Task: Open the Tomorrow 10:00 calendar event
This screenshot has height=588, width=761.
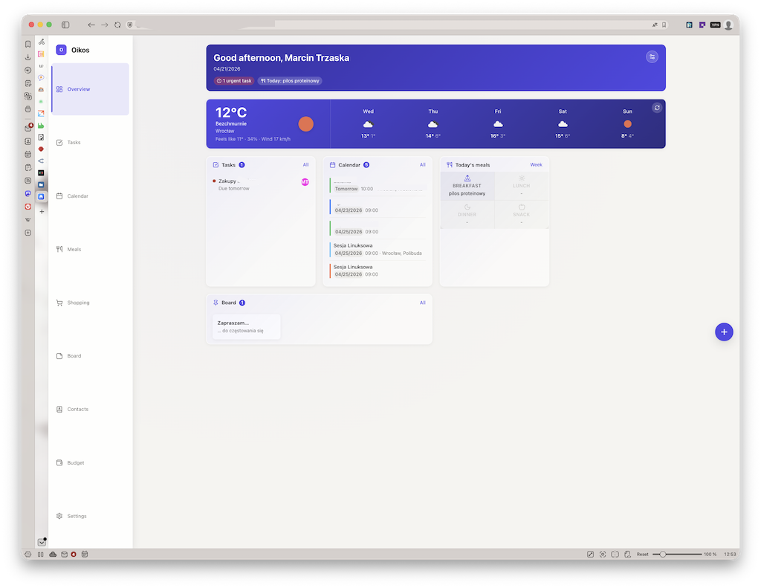Action: tap(378, 186)
